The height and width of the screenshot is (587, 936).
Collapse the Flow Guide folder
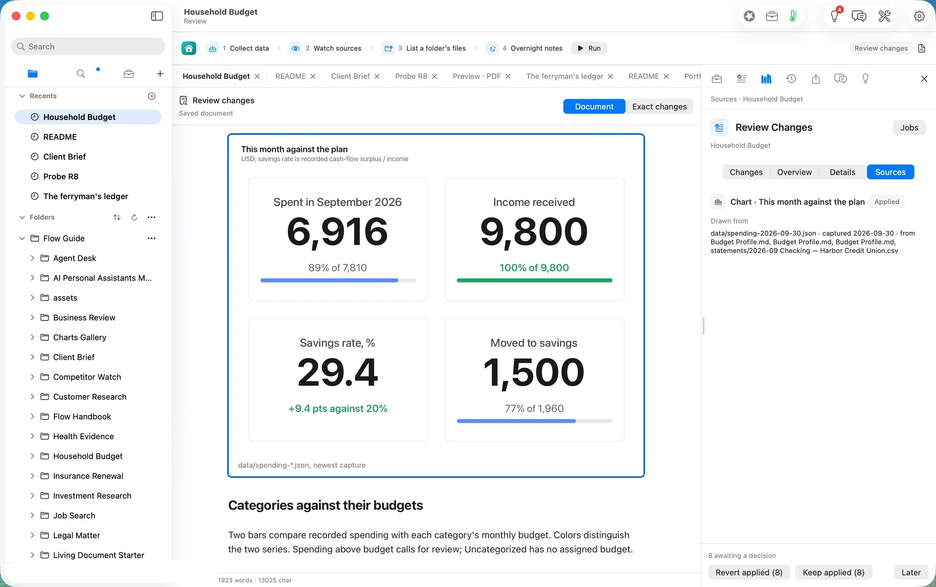[22, 238]
